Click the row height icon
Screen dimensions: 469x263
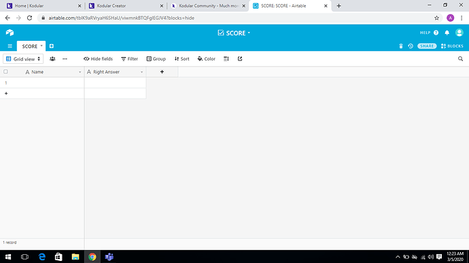pos(226,59)
